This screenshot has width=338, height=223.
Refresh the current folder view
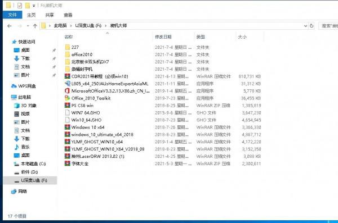(312, 26)
